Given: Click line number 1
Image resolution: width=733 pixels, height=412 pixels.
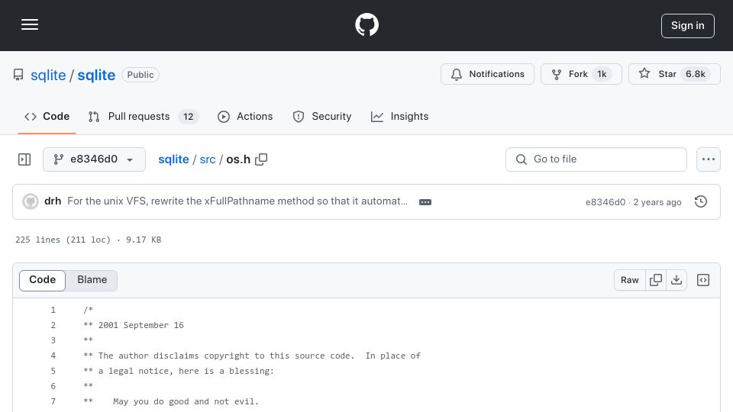Looking at the screenshot, I should [x=53, y=310].
